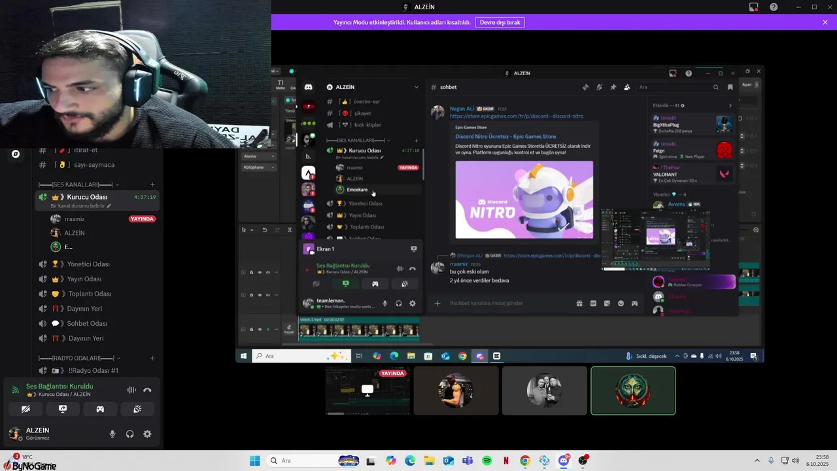Toggle the camera in the voice panel
This screenshot has width=837, height=471.
pyautogui.click(x=26, y=409)
